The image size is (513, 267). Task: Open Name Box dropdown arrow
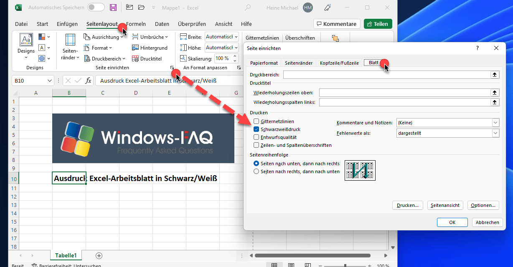click(50, 81)
